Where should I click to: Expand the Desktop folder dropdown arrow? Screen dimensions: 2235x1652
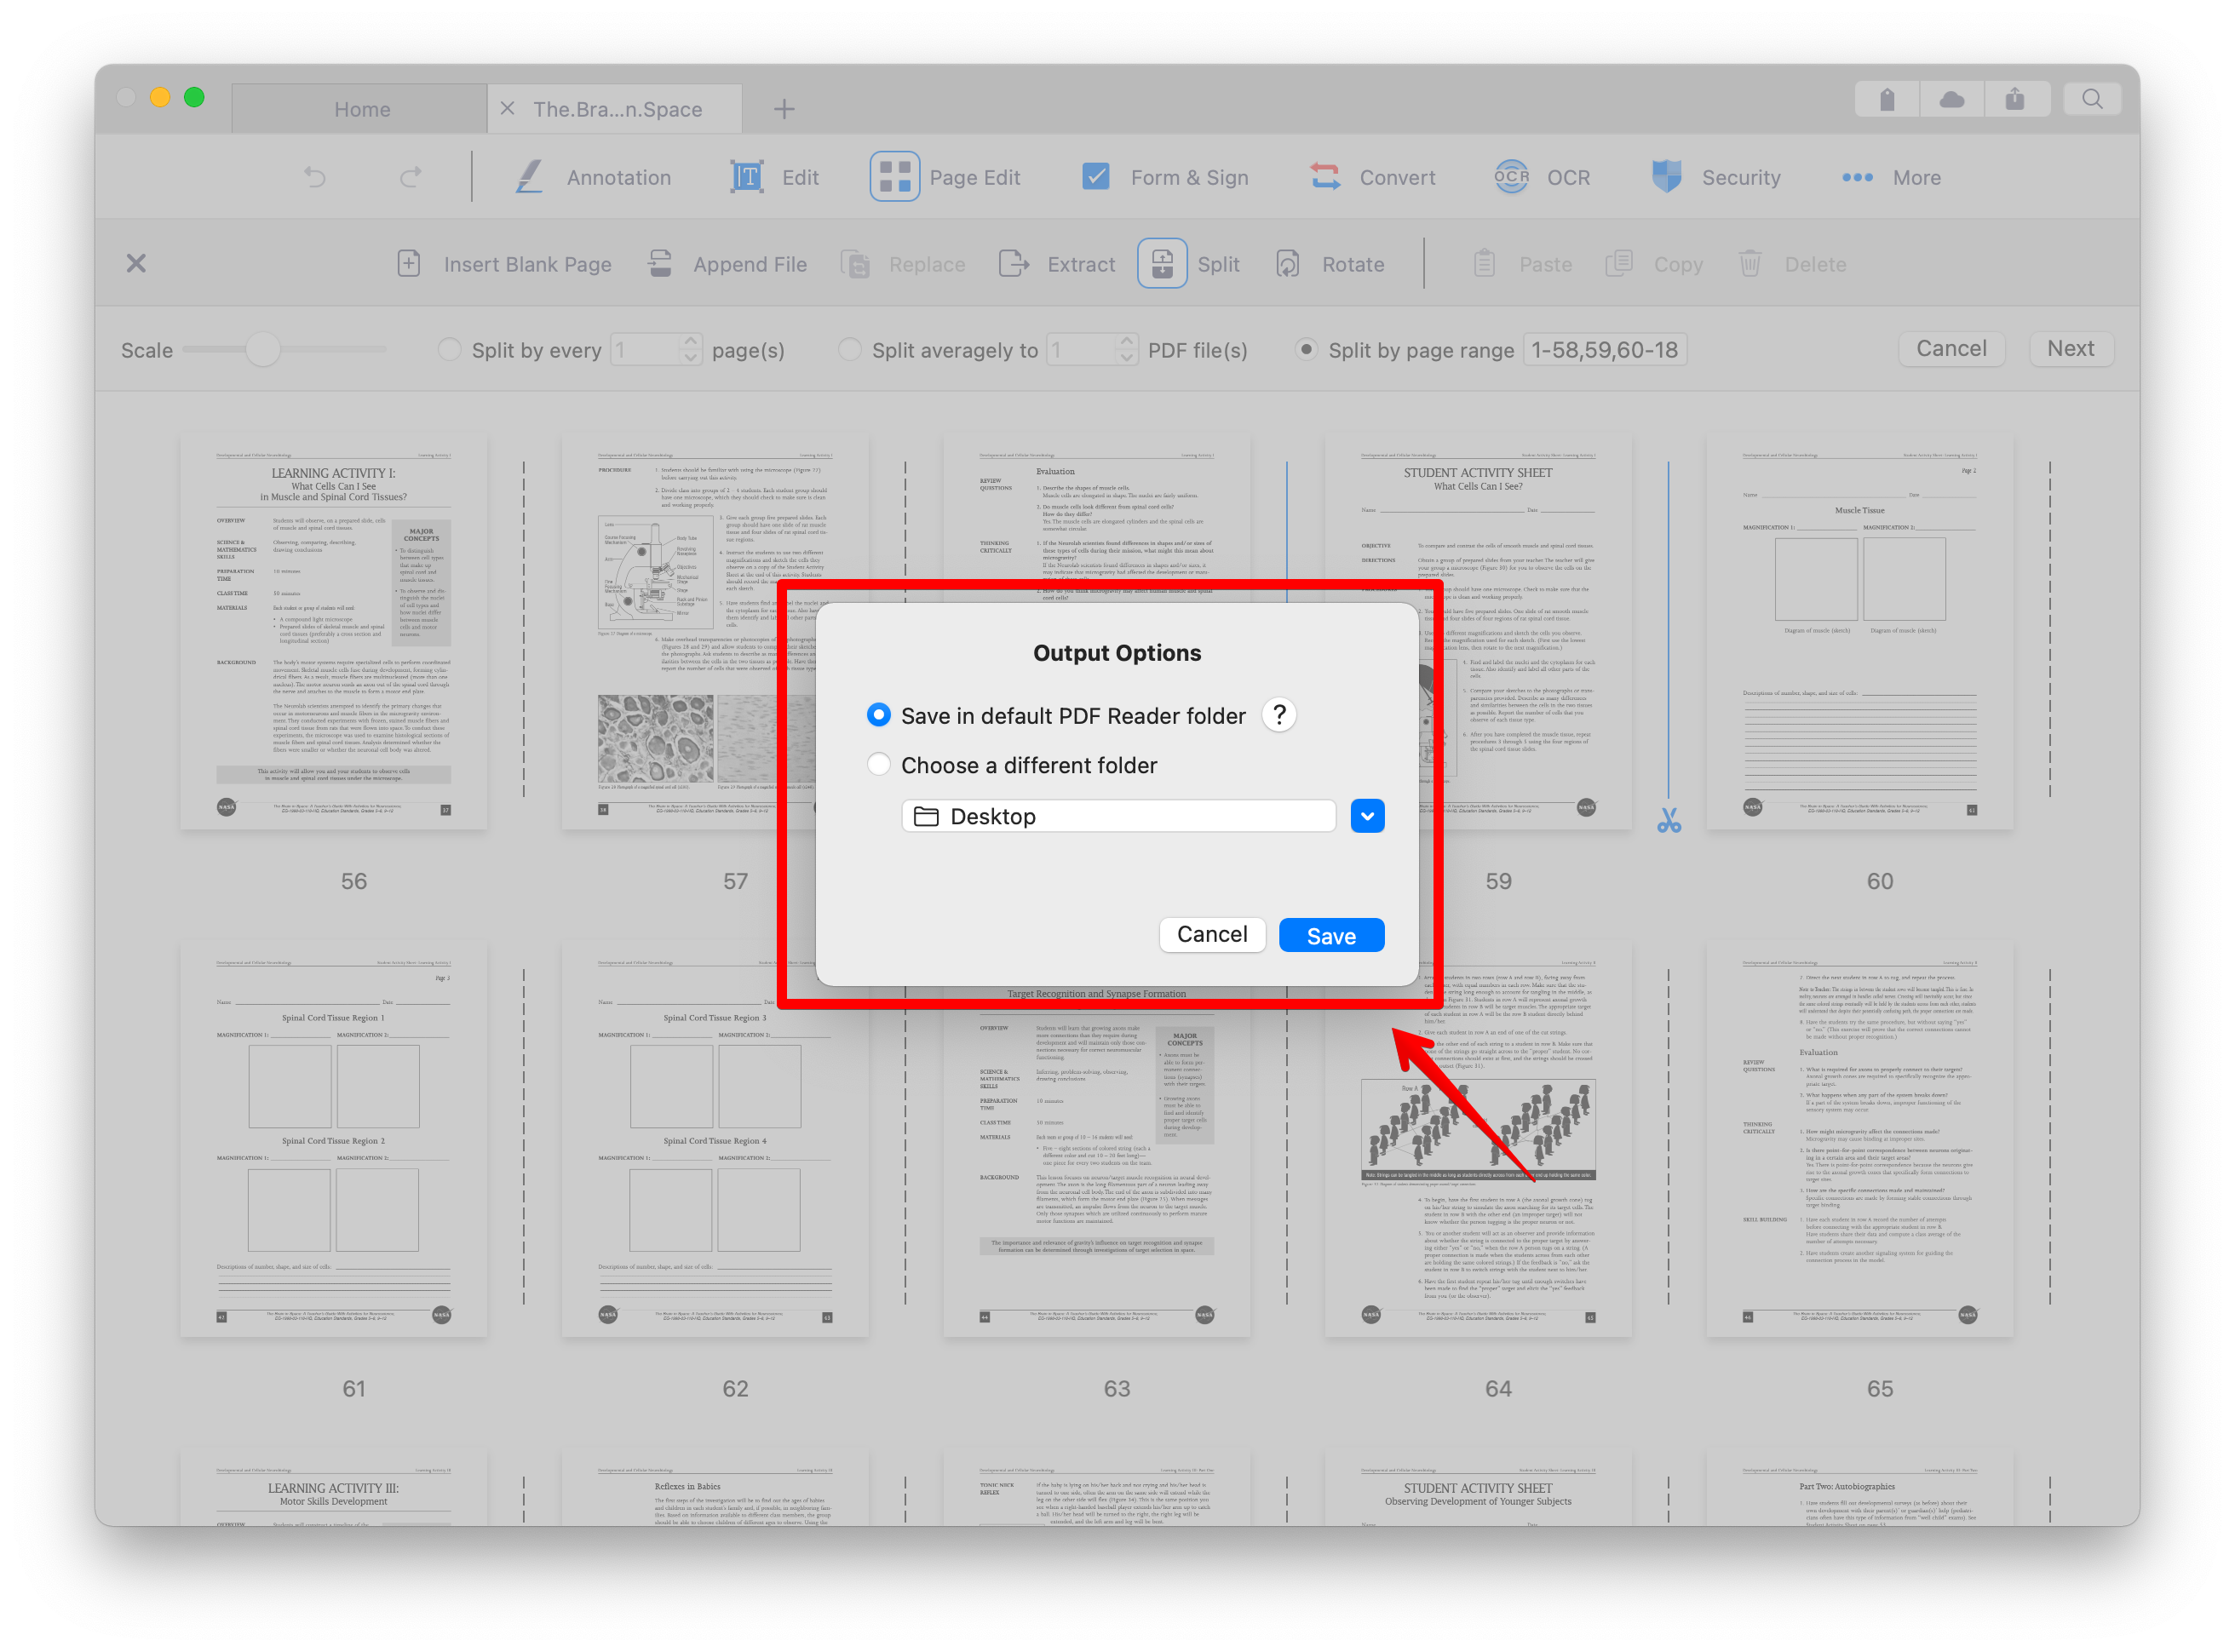[x=1367, y=816]
